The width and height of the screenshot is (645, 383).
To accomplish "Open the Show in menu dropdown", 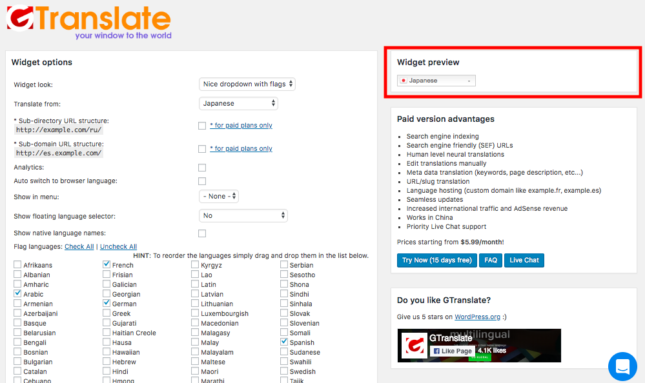I will coord(218,197).
